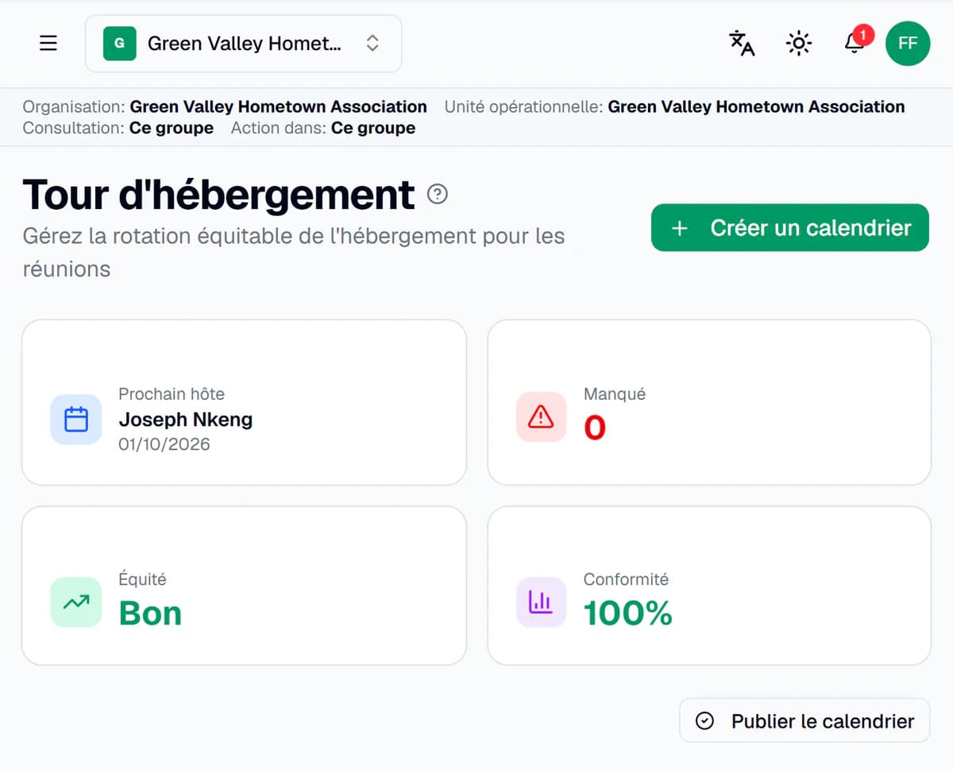This screenshot has width=953, height=769.
Task: Click the Conformité value 100%
Action: pos(628,613)
